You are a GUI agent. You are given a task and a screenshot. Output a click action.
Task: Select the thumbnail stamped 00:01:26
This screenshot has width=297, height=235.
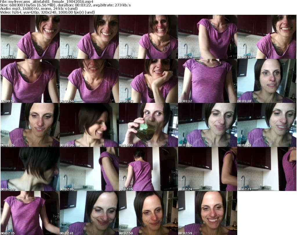point(30,125)
